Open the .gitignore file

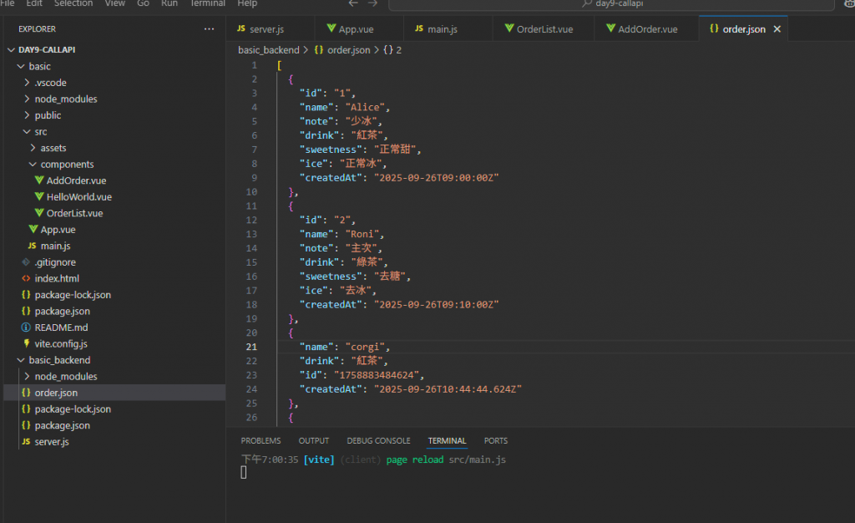54,262
